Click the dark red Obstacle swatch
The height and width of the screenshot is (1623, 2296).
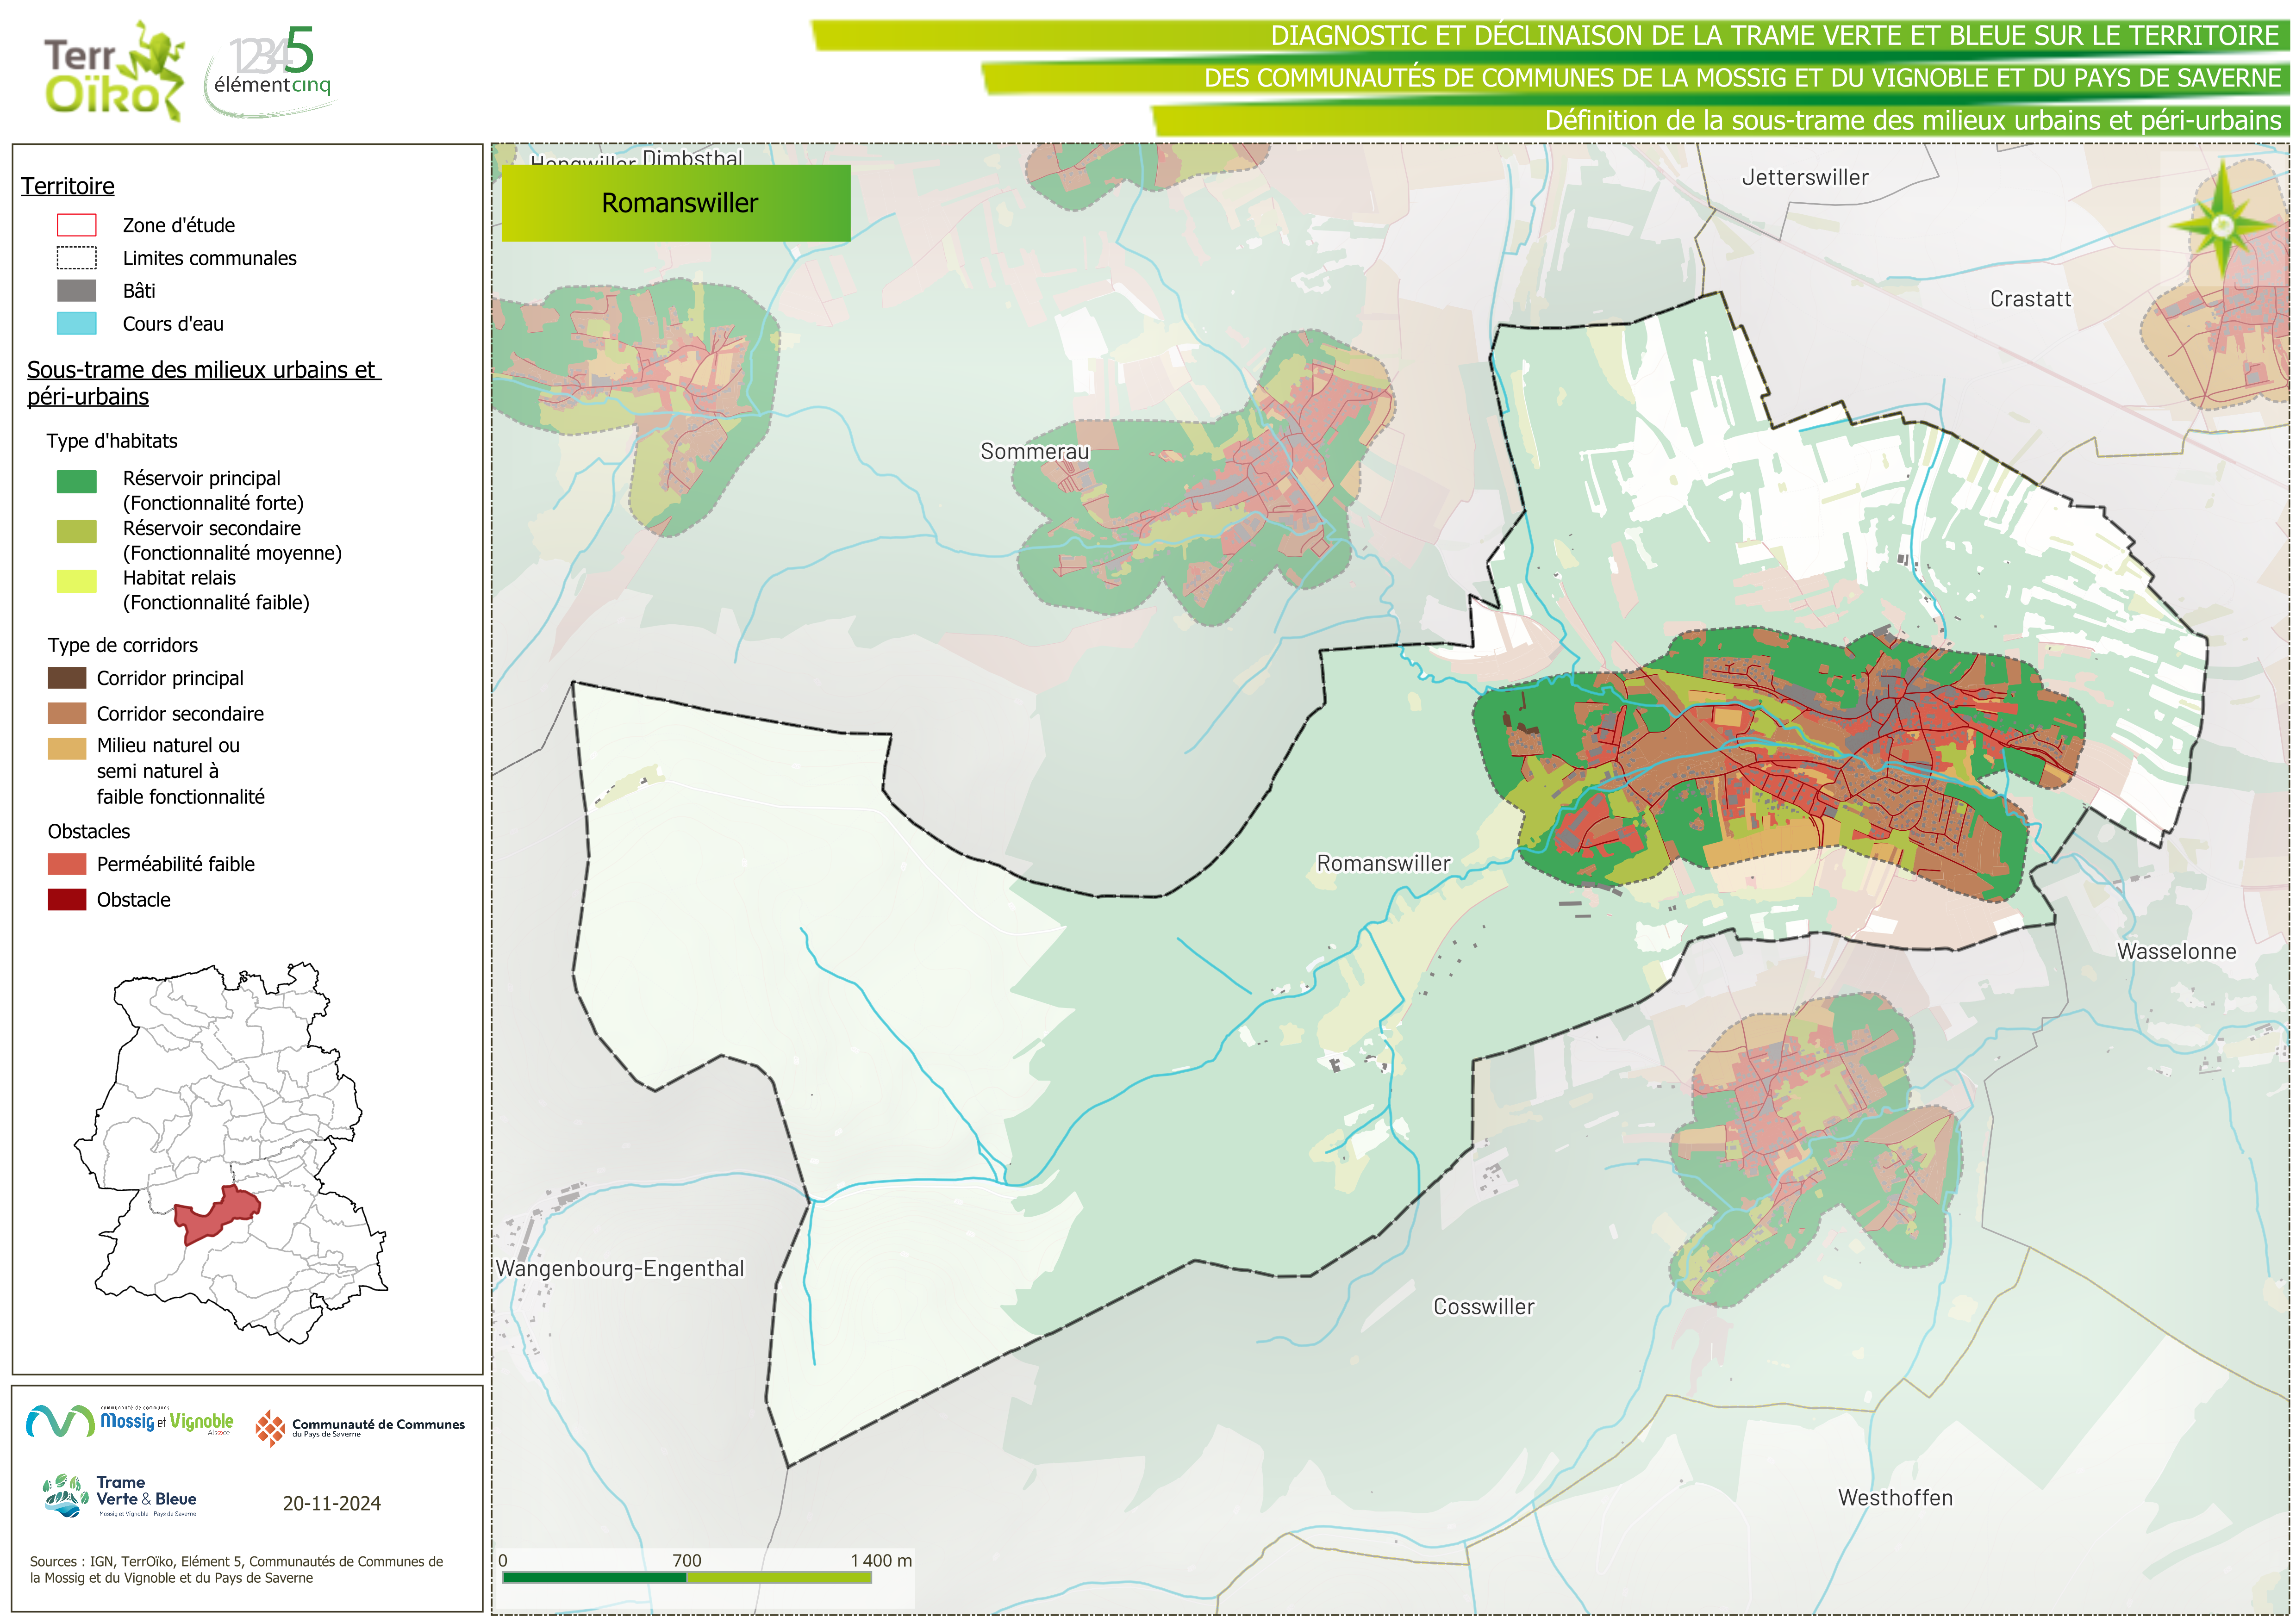(67, 899)
